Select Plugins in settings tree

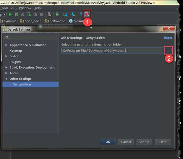[x=15, y=62]
